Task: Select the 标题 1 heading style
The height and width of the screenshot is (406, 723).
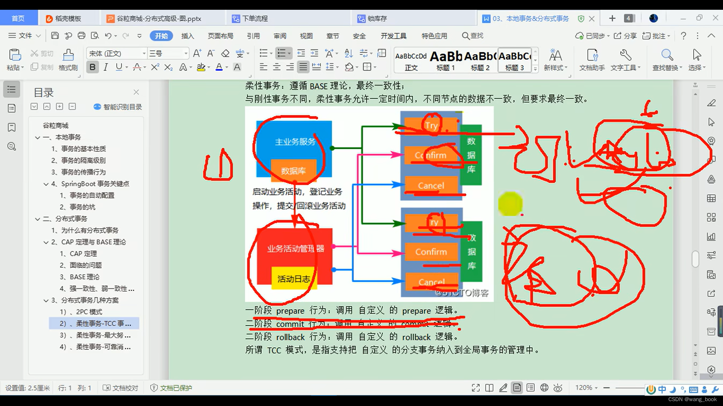Action: click(x=446, y=60)
